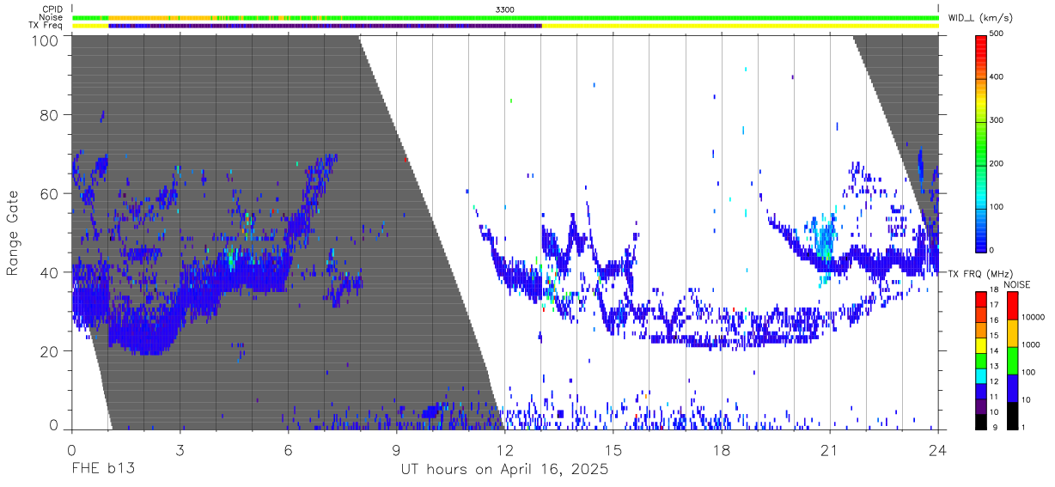Click the Range Gate axis title
The height and width of the screenshot is (487, 1055).
pos(13,234)
